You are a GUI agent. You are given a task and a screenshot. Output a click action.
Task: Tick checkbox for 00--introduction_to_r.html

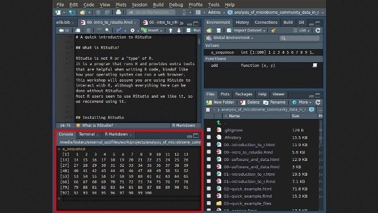point(208,144)
